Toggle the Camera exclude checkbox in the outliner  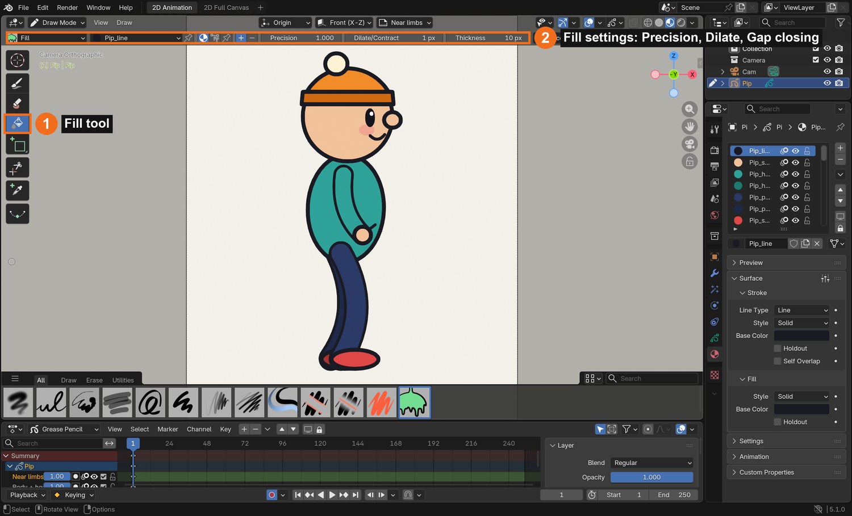(816, 60)
